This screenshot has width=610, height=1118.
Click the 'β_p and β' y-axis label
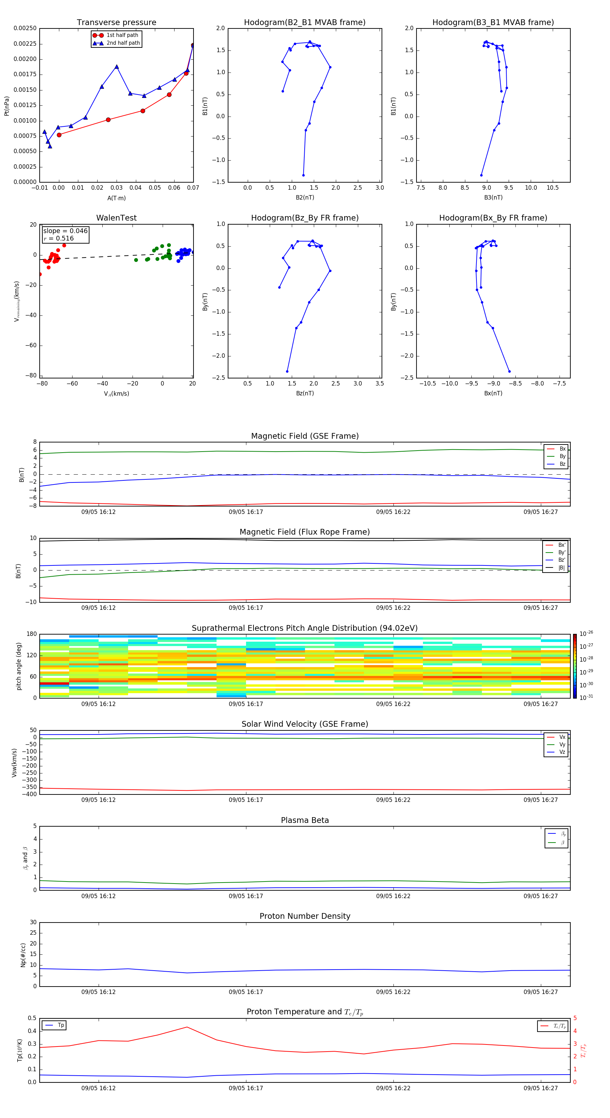pyautogui.click(x=25, y=858)
